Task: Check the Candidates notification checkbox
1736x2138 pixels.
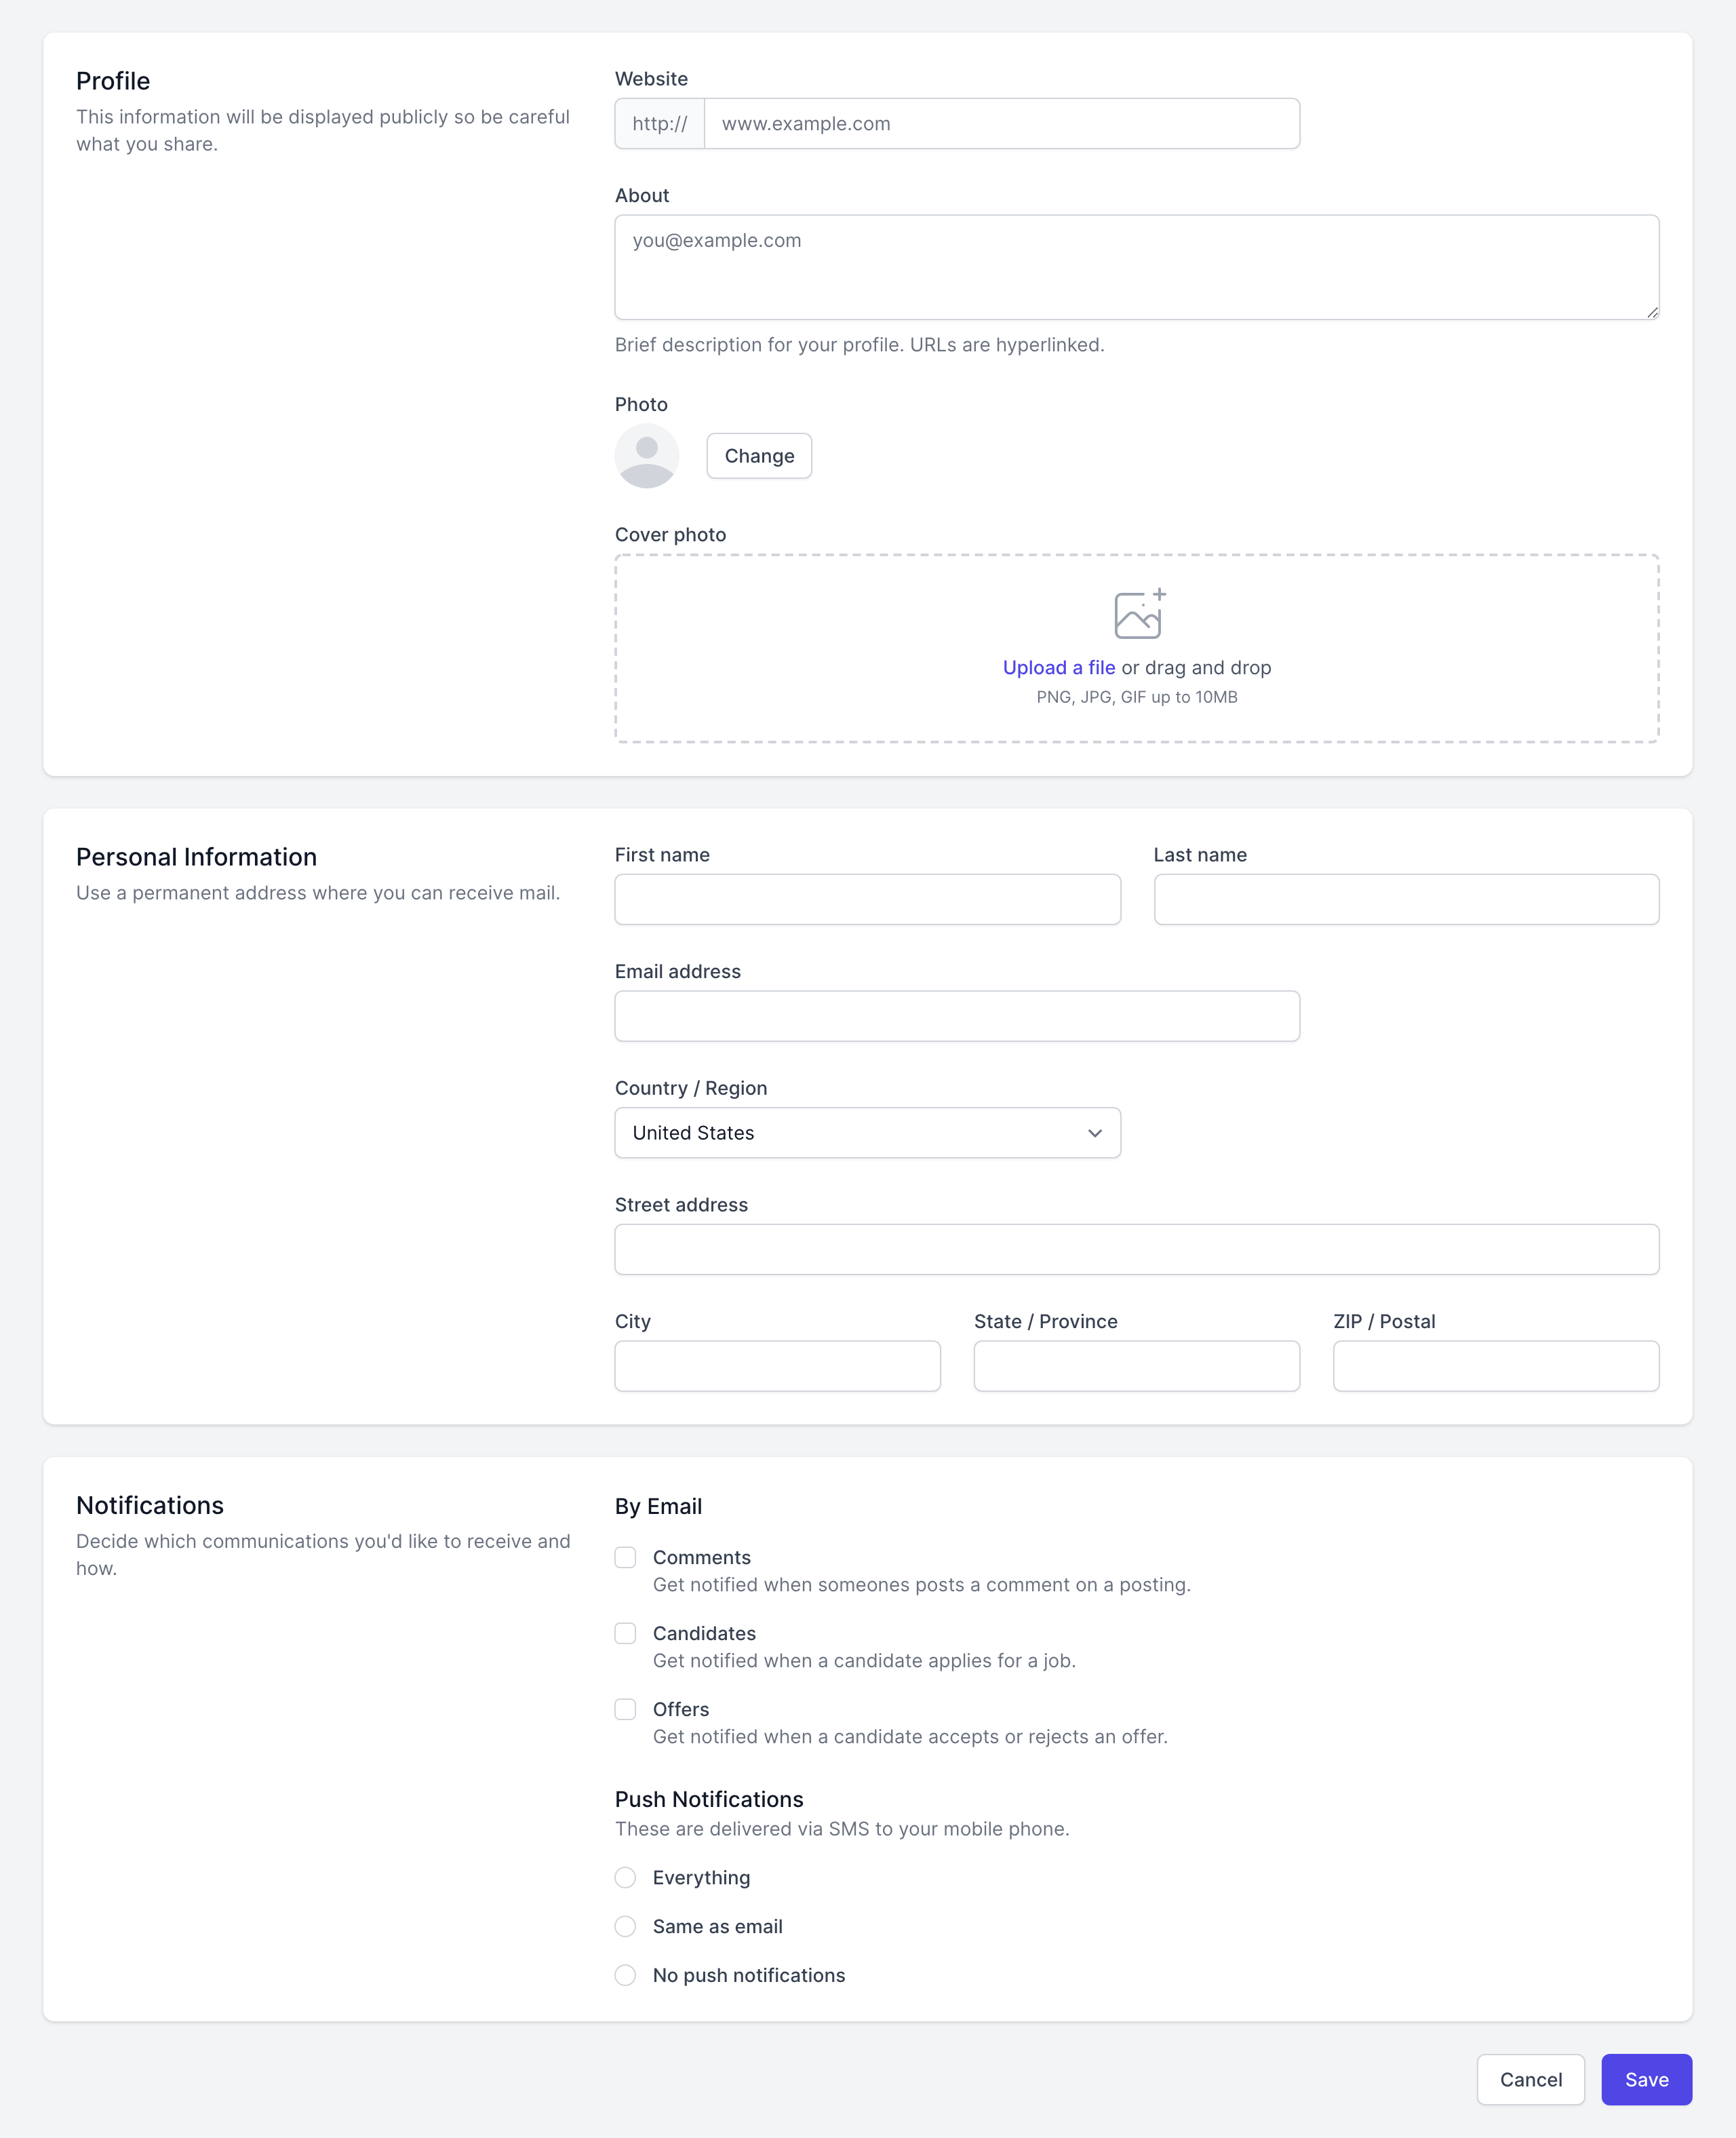Action: click(x=625, y=1633)
